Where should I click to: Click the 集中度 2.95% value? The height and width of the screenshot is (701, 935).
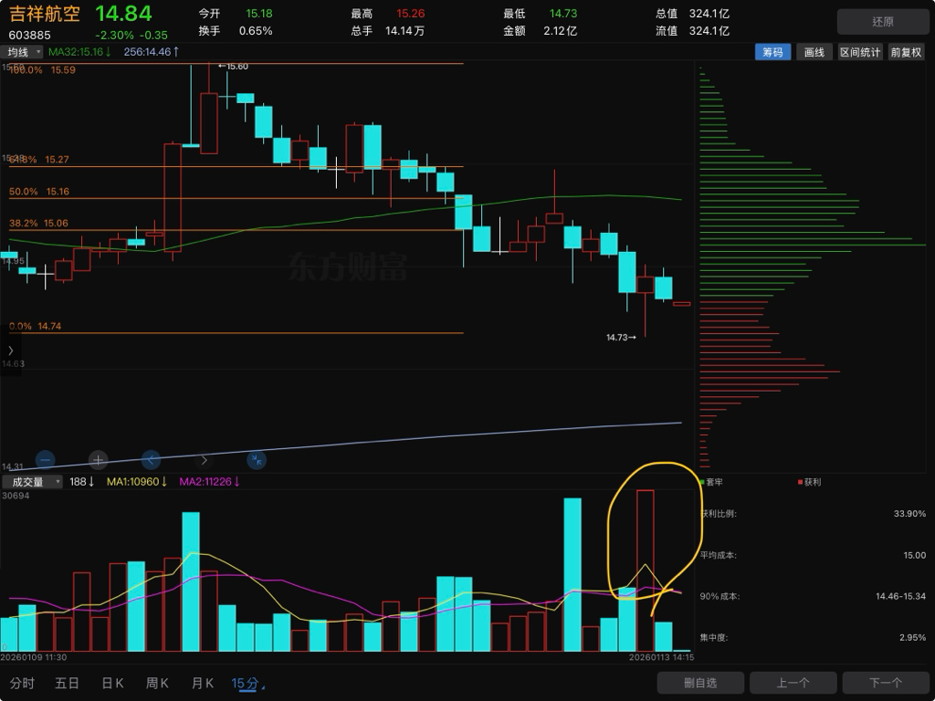point(912,637)
